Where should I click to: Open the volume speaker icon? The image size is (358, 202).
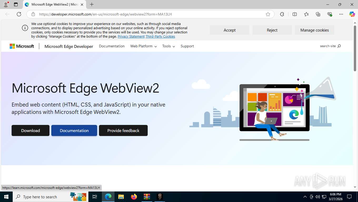pos(318,197)
